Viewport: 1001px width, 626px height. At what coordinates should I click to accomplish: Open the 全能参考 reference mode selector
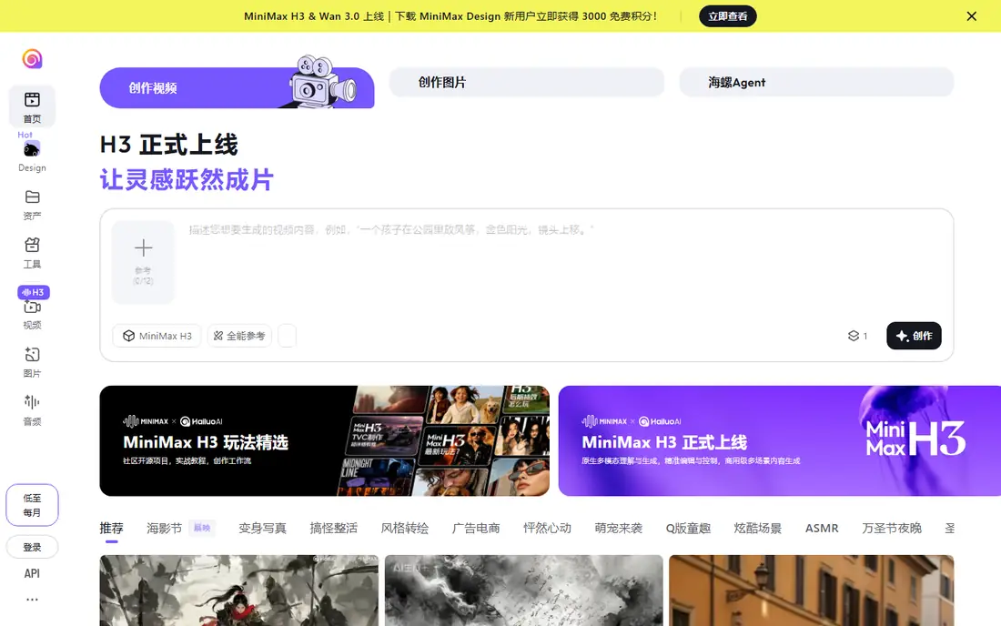[239, 336]
